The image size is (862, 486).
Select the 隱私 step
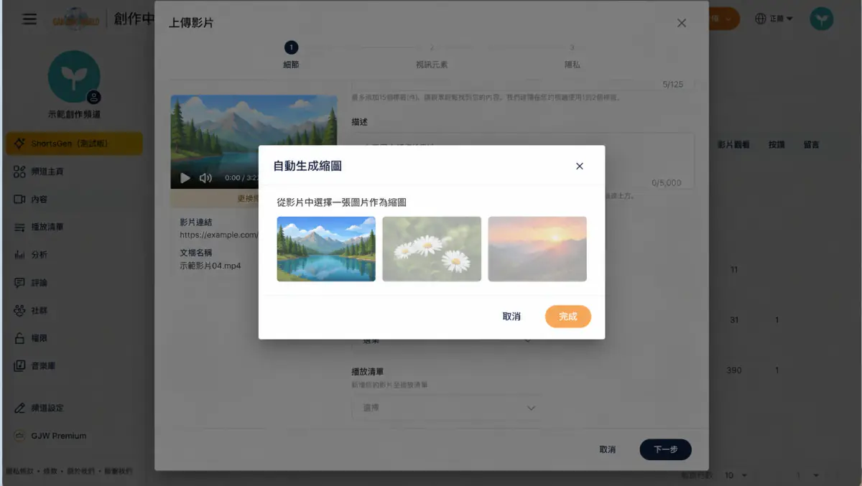573,55
